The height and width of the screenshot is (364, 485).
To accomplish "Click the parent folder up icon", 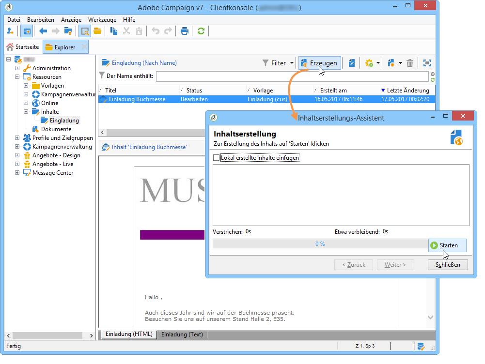I will click(68, 31).
